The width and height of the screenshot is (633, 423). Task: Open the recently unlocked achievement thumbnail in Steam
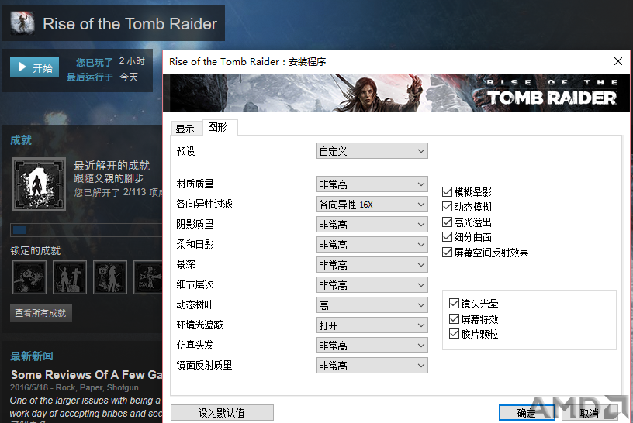pyautogui.click(x=39, y=184)
